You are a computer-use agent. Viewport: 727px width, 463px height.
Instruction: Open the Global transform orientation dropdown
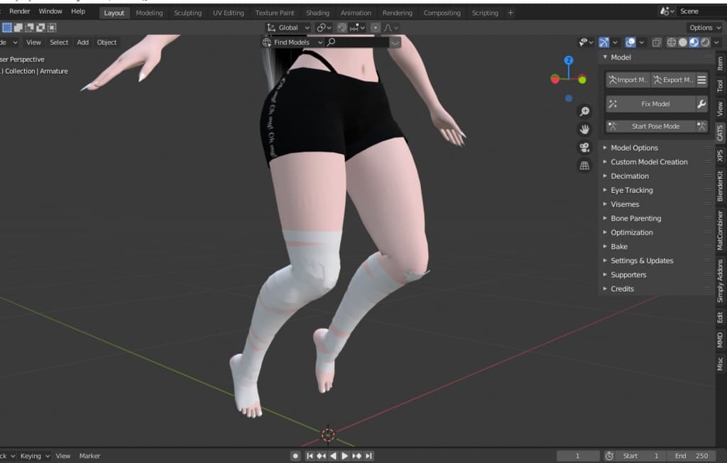click(288, 28)
